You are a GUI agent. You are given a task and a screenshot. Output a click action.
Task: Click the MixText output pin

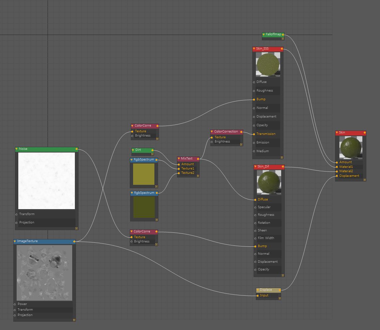pyautogui.click(x=198, y=159)
